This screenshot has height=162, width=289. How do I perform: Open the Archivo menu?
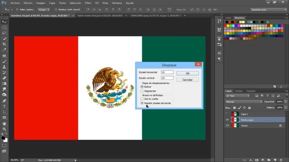click(15, 3)
